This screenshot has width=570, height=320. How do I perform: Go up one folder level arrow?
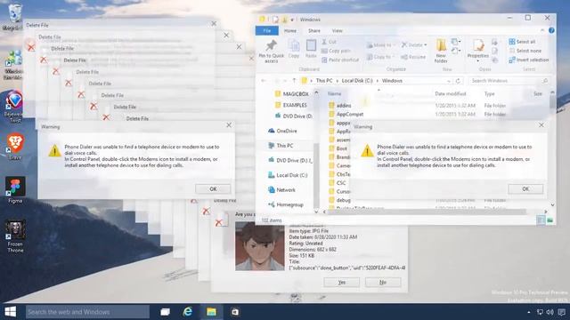pos(294,81)
